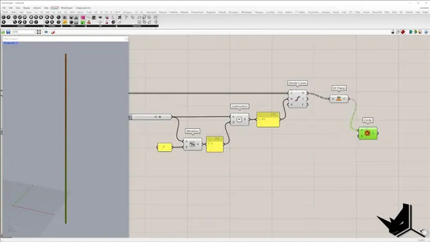Open the Perspective viewport name dropdown

tap(10, 43)
